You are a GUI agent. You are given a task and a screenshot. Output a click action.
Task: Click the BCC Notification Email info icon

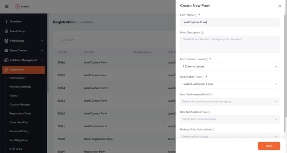(209, 112)
